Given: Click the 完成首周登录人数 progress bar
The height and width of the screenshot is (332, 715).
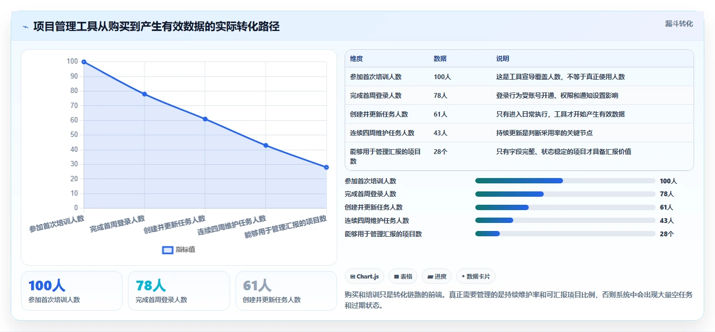Looking at the screenshot, I should 565,194.
